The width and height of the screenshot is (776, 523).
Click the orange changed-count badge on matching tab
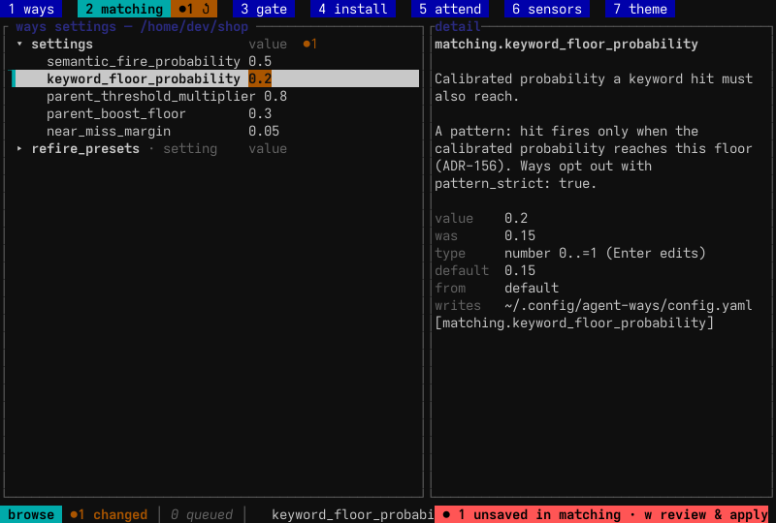tap(194, 9)
